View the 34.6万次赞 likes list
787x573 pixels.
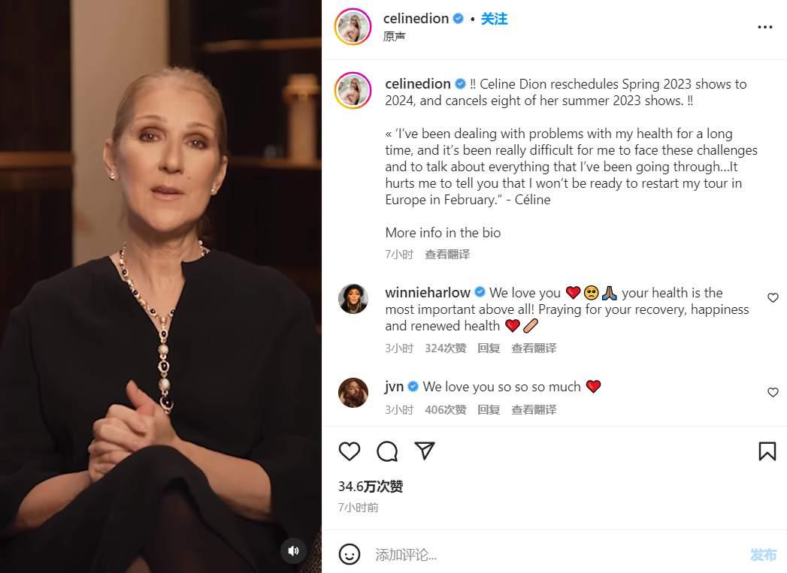coord(371,487)
